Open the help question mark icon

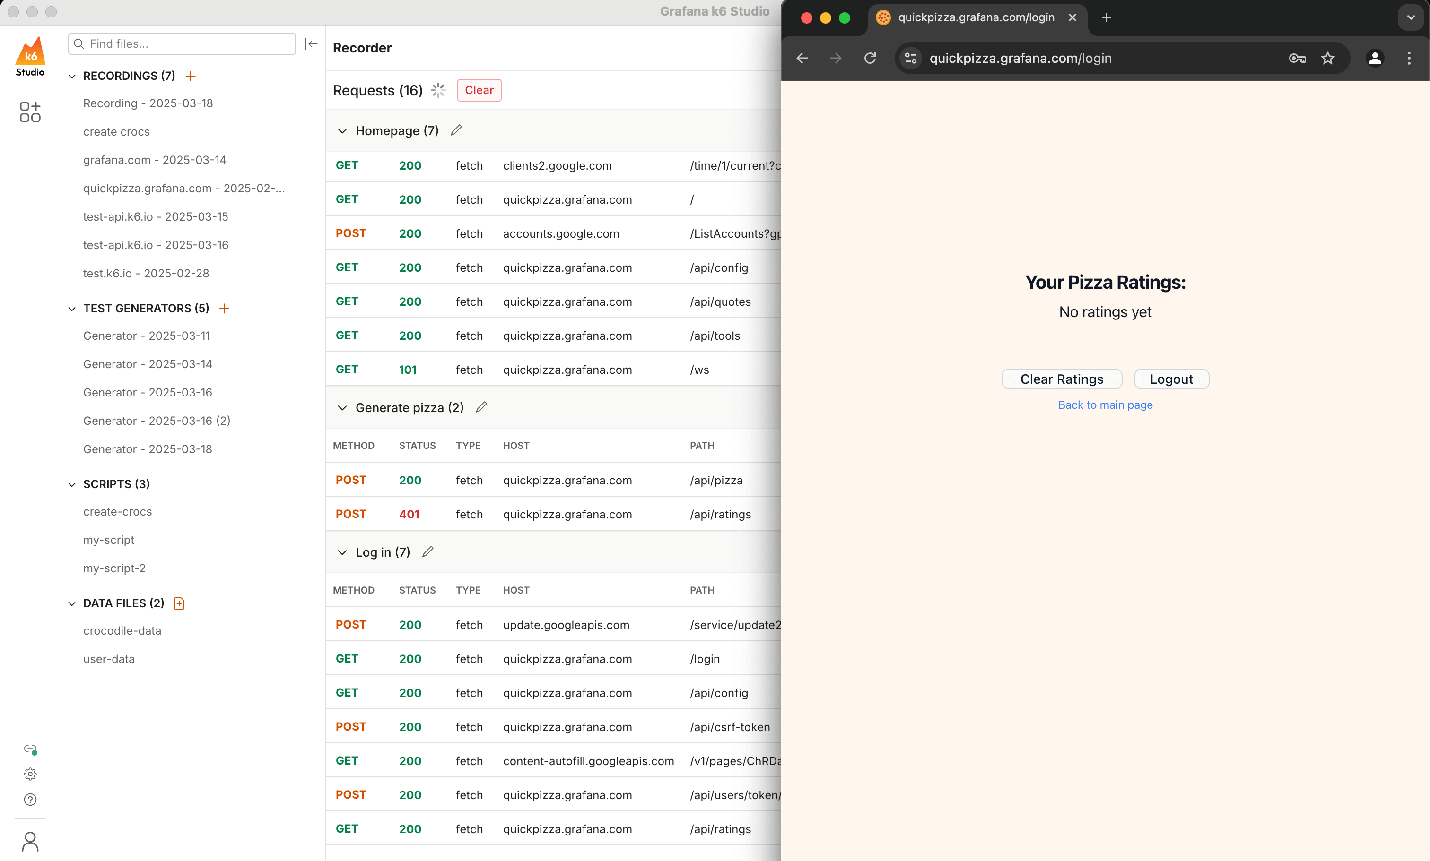30,800
